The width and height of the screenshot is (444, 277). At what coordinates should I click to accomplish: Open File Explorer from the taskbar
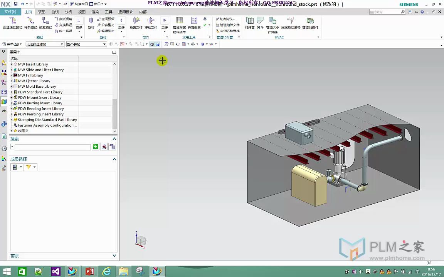pos(123,272)
